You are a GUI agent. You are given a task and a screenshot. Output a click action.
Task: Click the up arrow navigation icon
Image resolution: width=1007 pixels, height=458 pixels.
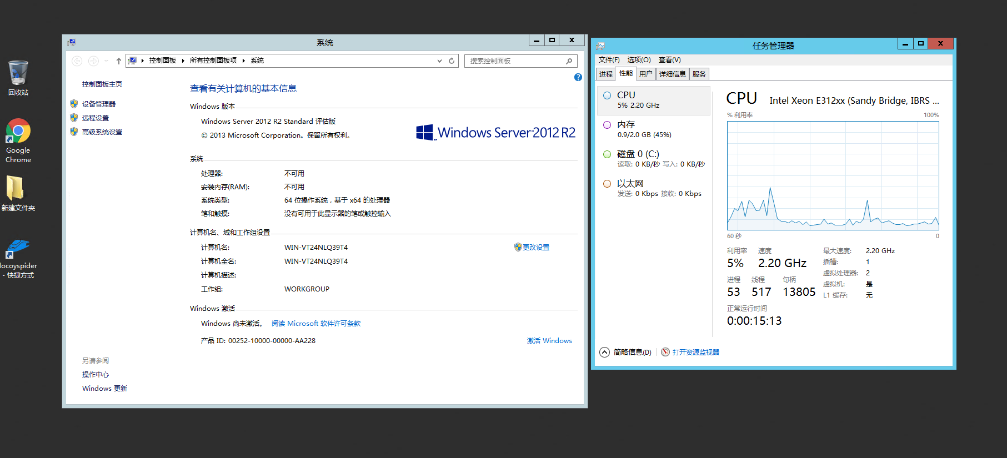click(118, 61)
